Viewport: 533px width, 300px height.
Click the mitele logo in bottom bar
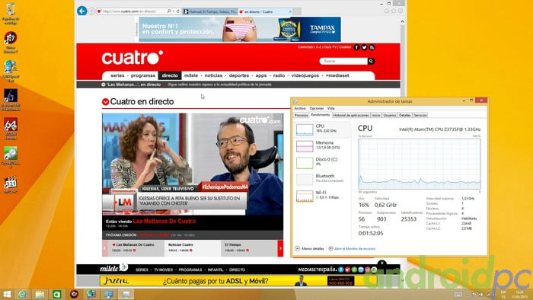coord(113,269)
